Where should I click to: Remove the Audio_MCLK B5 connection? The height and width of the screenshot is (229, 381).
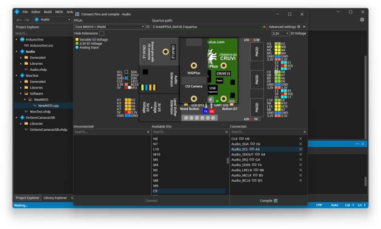(x=301, y=175)
